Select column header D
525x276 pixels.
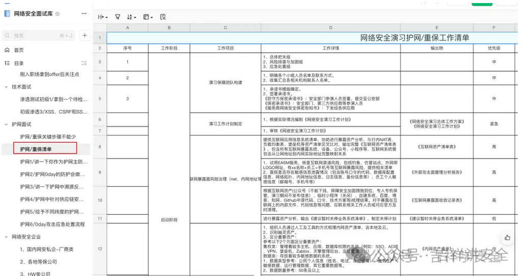[330, 28]
